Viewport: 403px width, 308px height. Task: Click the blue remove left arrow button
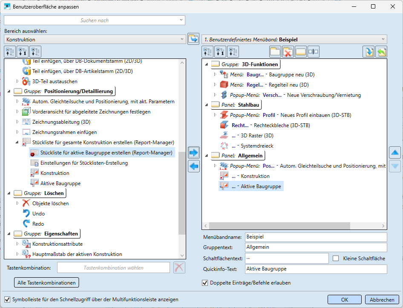pos(194,166)
